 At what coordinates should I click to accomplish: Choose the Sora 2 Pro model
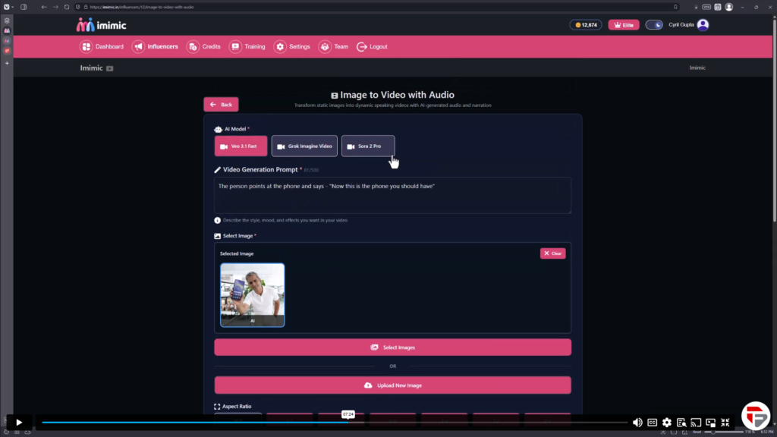(367, 146)
